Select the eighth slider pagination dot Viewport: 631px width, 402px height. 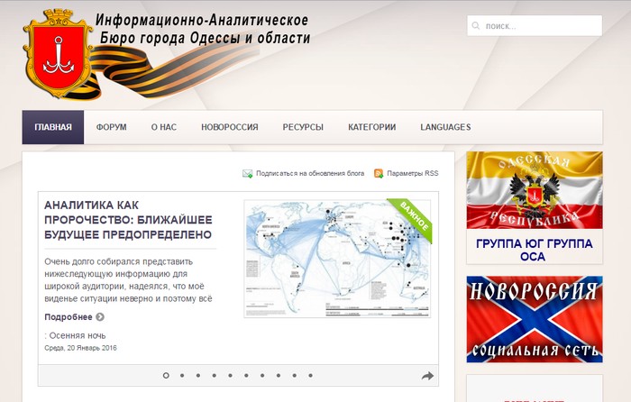pyautogui.click(x=279, y=376)
